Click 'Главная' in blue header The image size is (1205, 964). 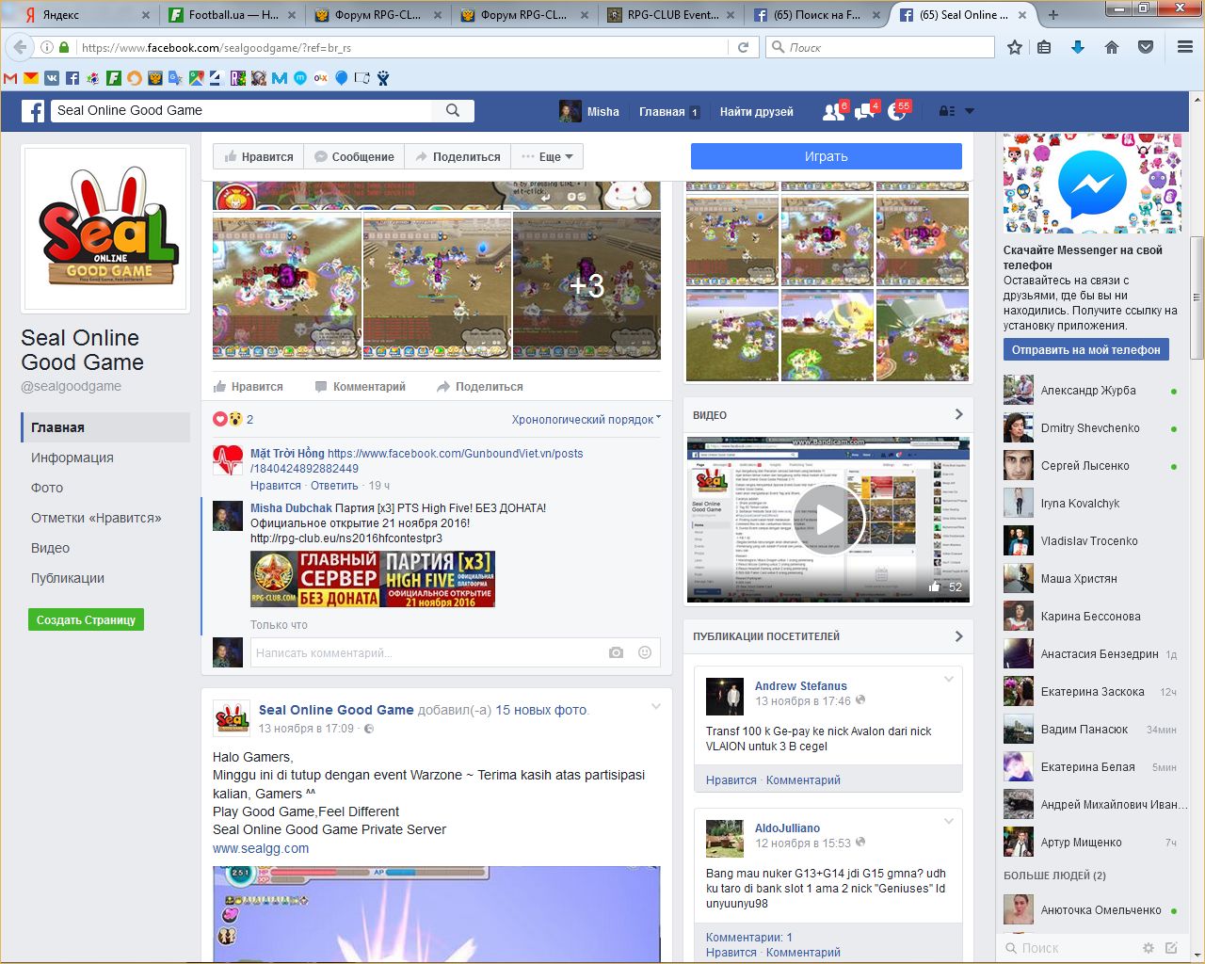662,111
